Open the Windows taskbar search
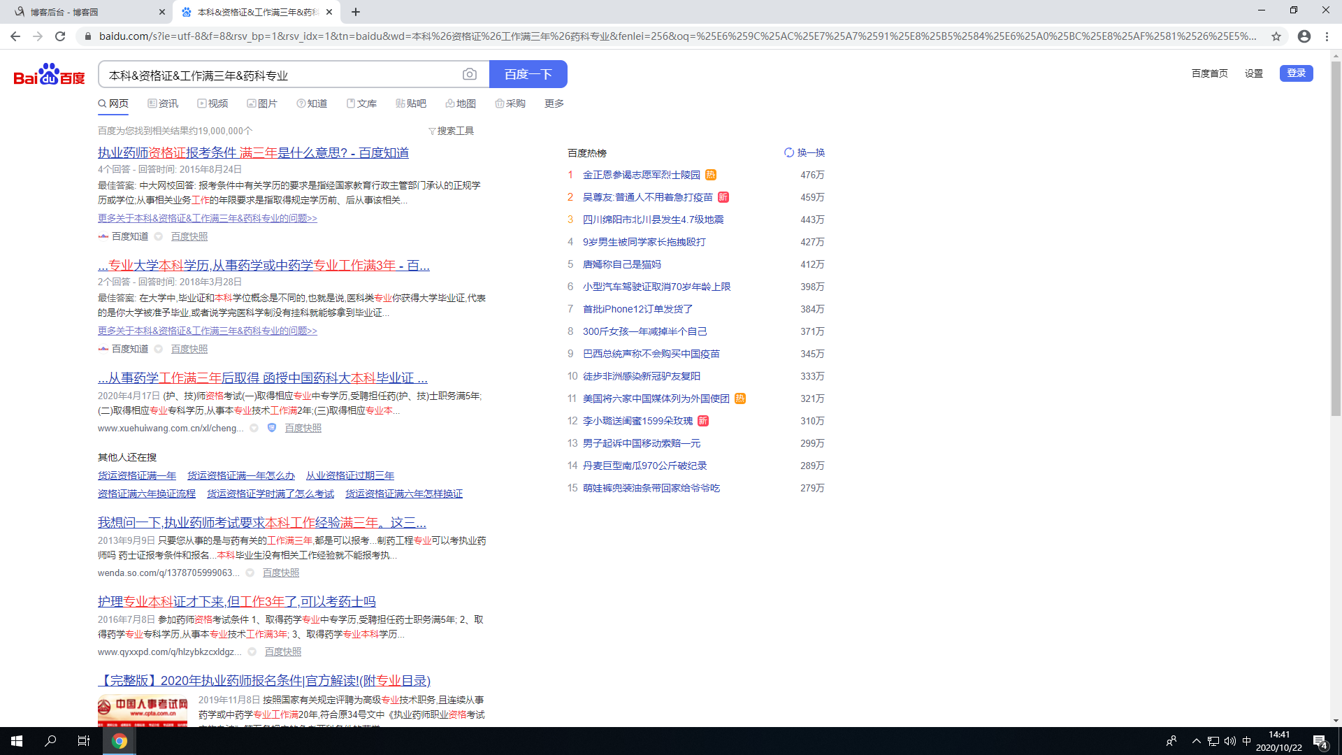This screenshot has width=1342, height=755. (x=50, y=741)
